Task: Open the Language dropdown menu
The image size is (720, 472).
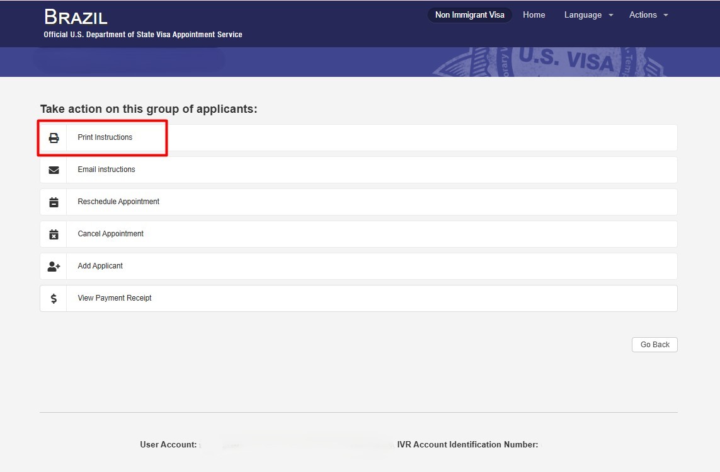Action: click(583, 14)
